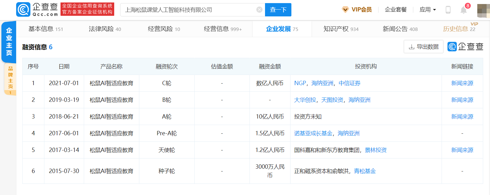
Task: Click 海纳亚洲 link in C轮 row
Action: [x=322, y=83]
